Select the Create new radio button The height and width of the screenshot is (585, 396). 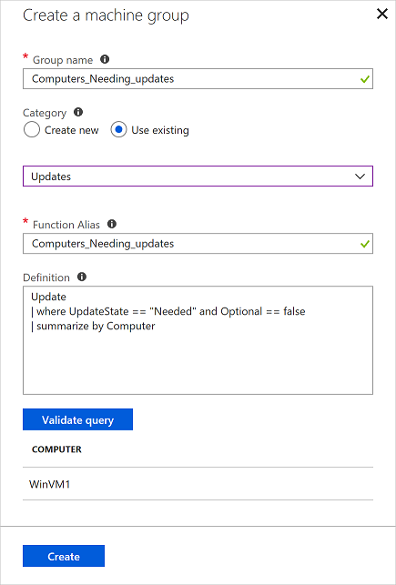(31, 130)
